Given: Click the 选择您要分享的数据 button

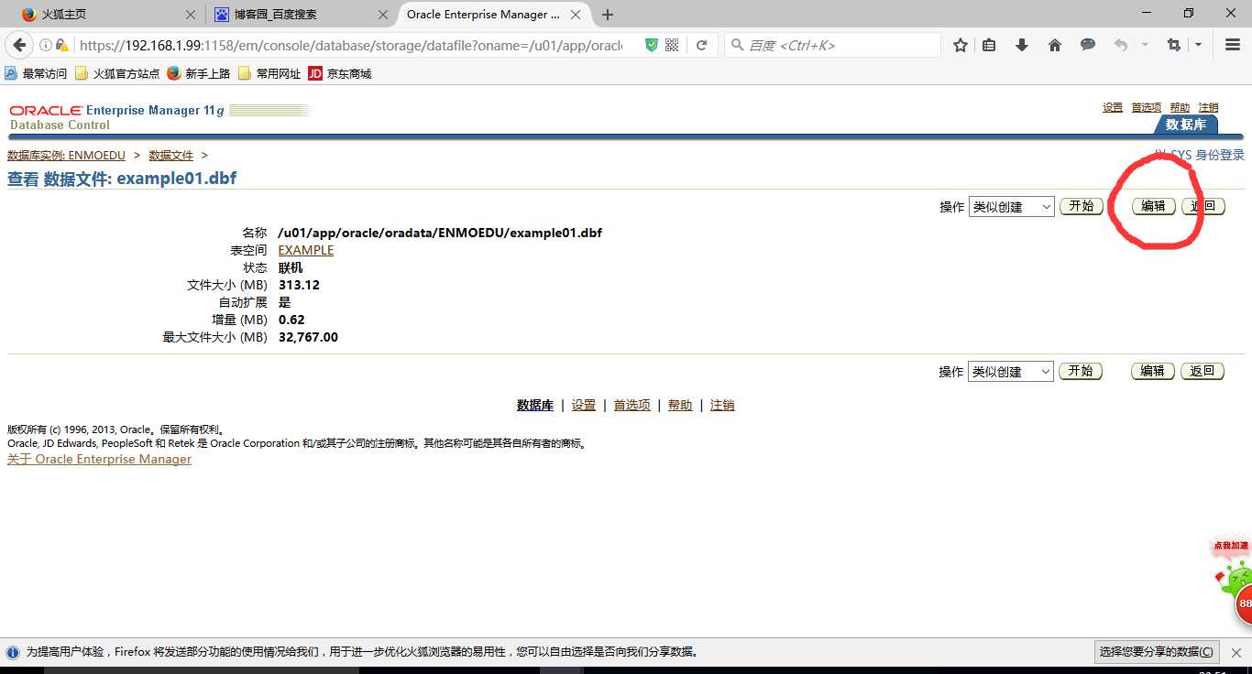Looking at the screenshot, I should click(1157, 652).
